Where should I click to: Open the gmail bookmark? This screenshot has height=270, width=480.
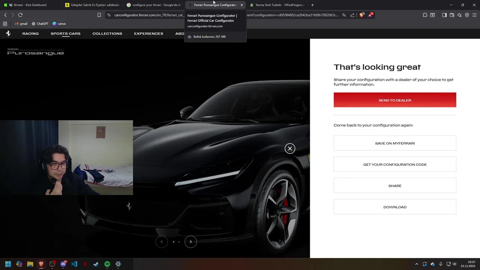point(21,24)
